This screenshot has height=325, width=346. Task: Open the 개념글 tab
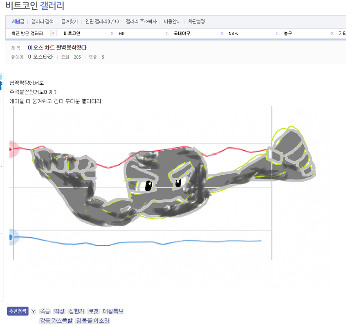18,21
